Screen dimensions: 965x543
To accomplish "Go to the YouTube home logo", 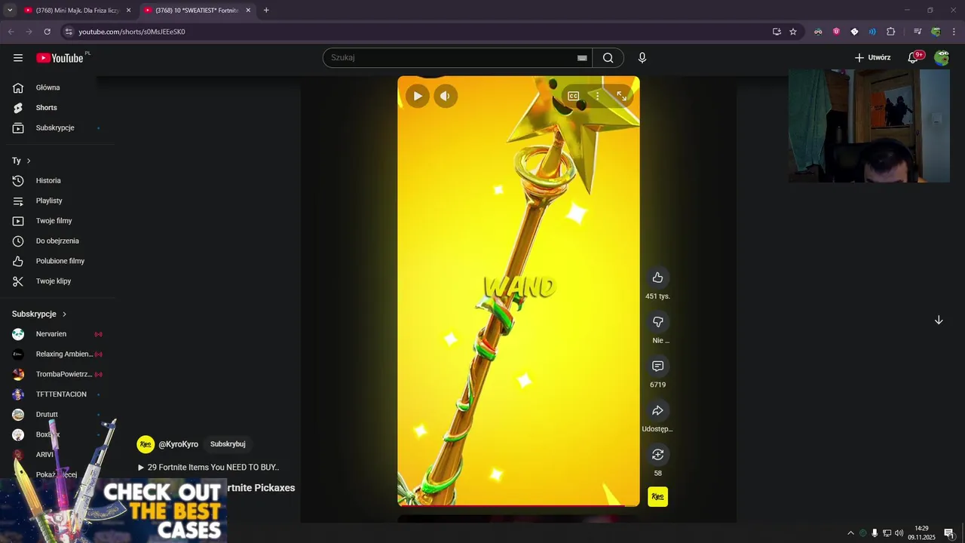I will tap(60, 58).
